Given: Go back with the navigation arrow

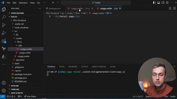Looking at the screenshot, I should (53, 3).
